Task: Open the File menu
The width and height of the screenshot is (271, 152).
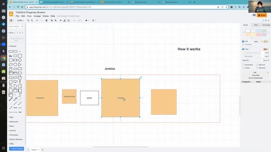Action: click(x=17, y=16)
